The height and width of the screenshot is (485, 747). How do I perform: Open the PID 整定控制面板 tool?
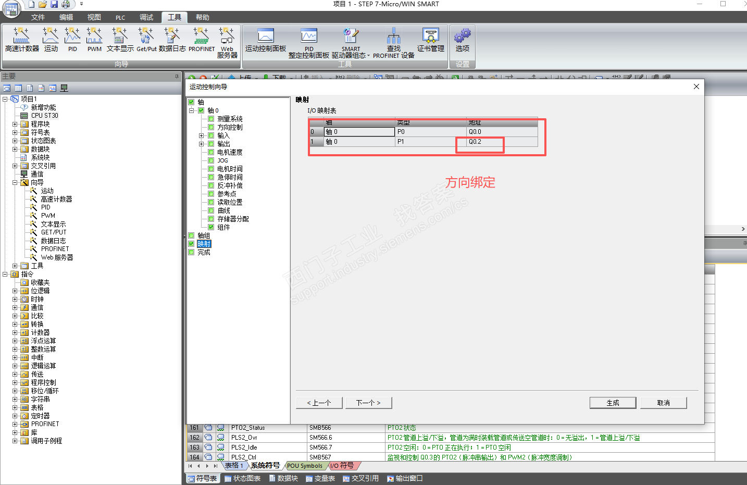(x=309, y=43)
